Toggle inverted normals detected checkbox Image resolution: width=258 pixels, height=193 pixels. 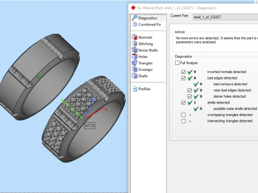click(x=183, y=72)
